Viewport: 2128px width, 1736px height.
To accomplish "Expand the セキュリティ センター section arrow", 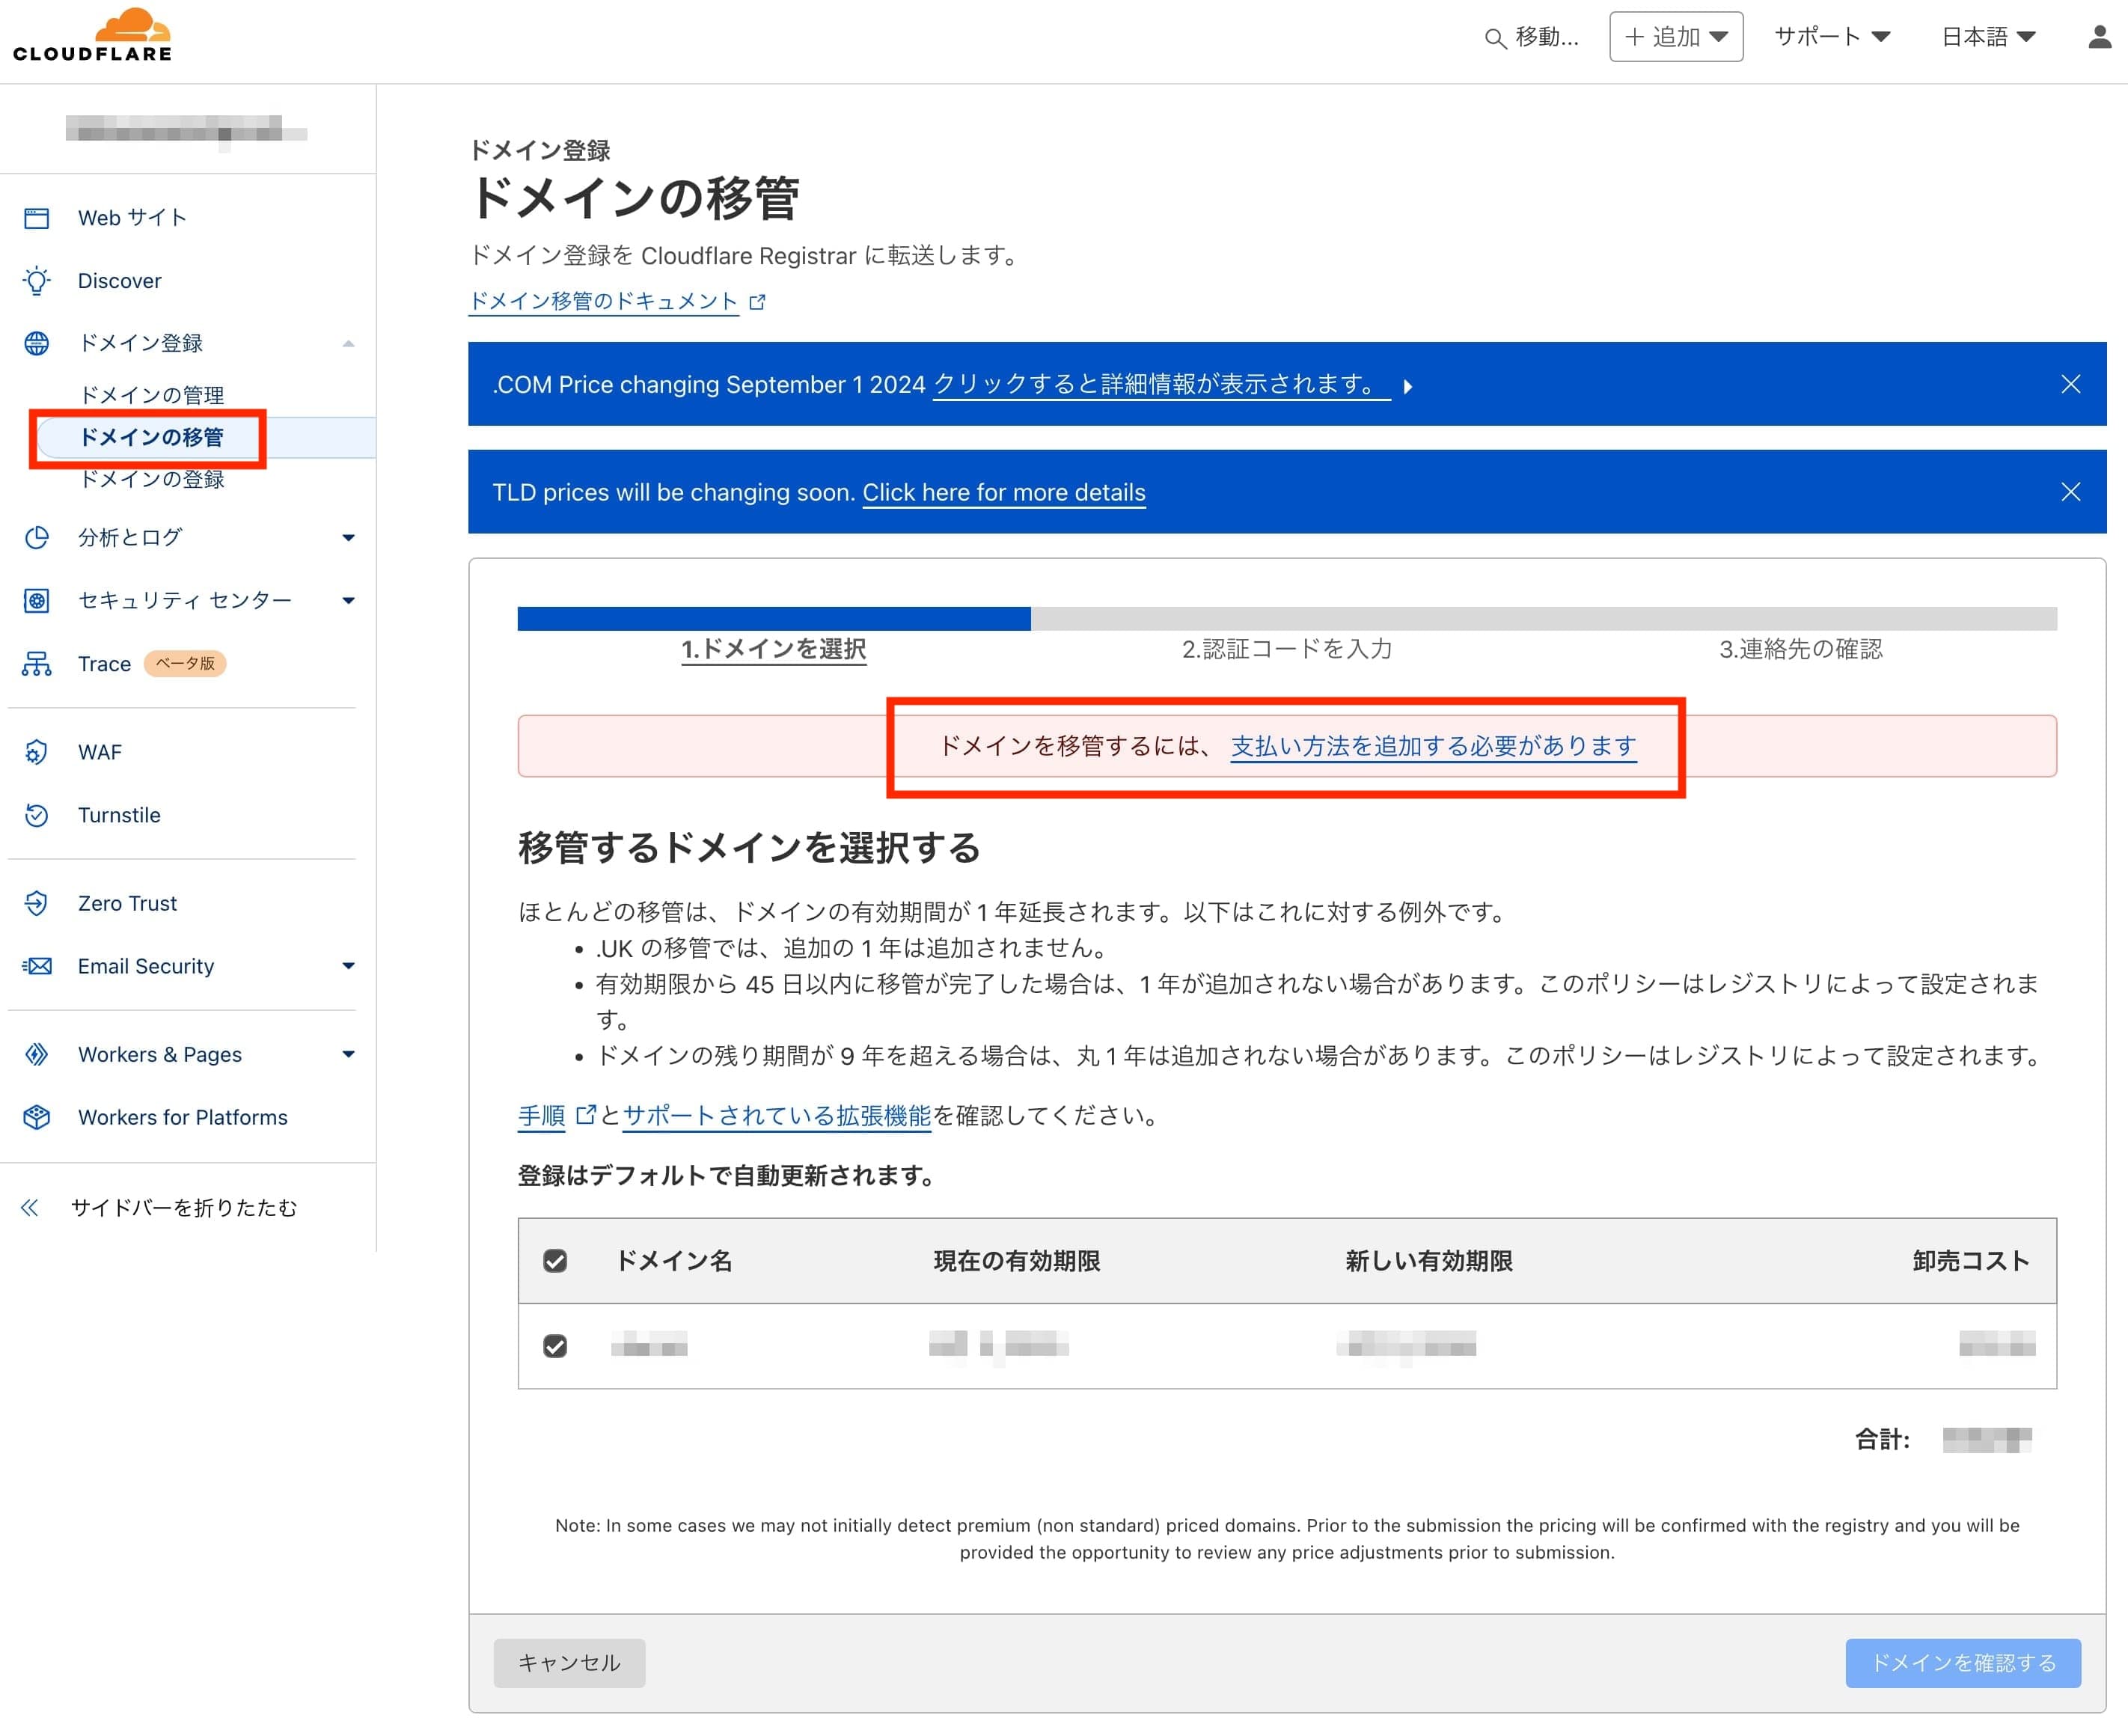I will pos(348,601).
